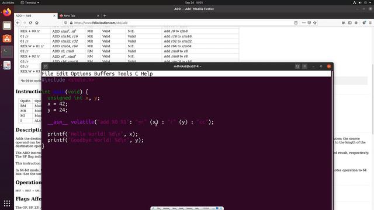
Task: Search in the terminal window
Action: 297,66
